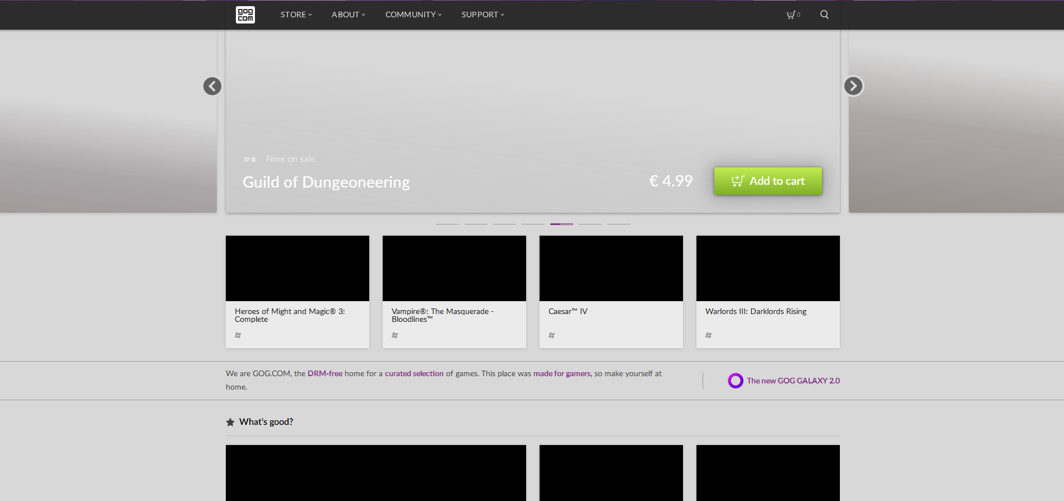Image resolution: width=1064 pixels, height=501 pixels.
Task: Select the second carousel slide indicator
Action: (476, 224)
